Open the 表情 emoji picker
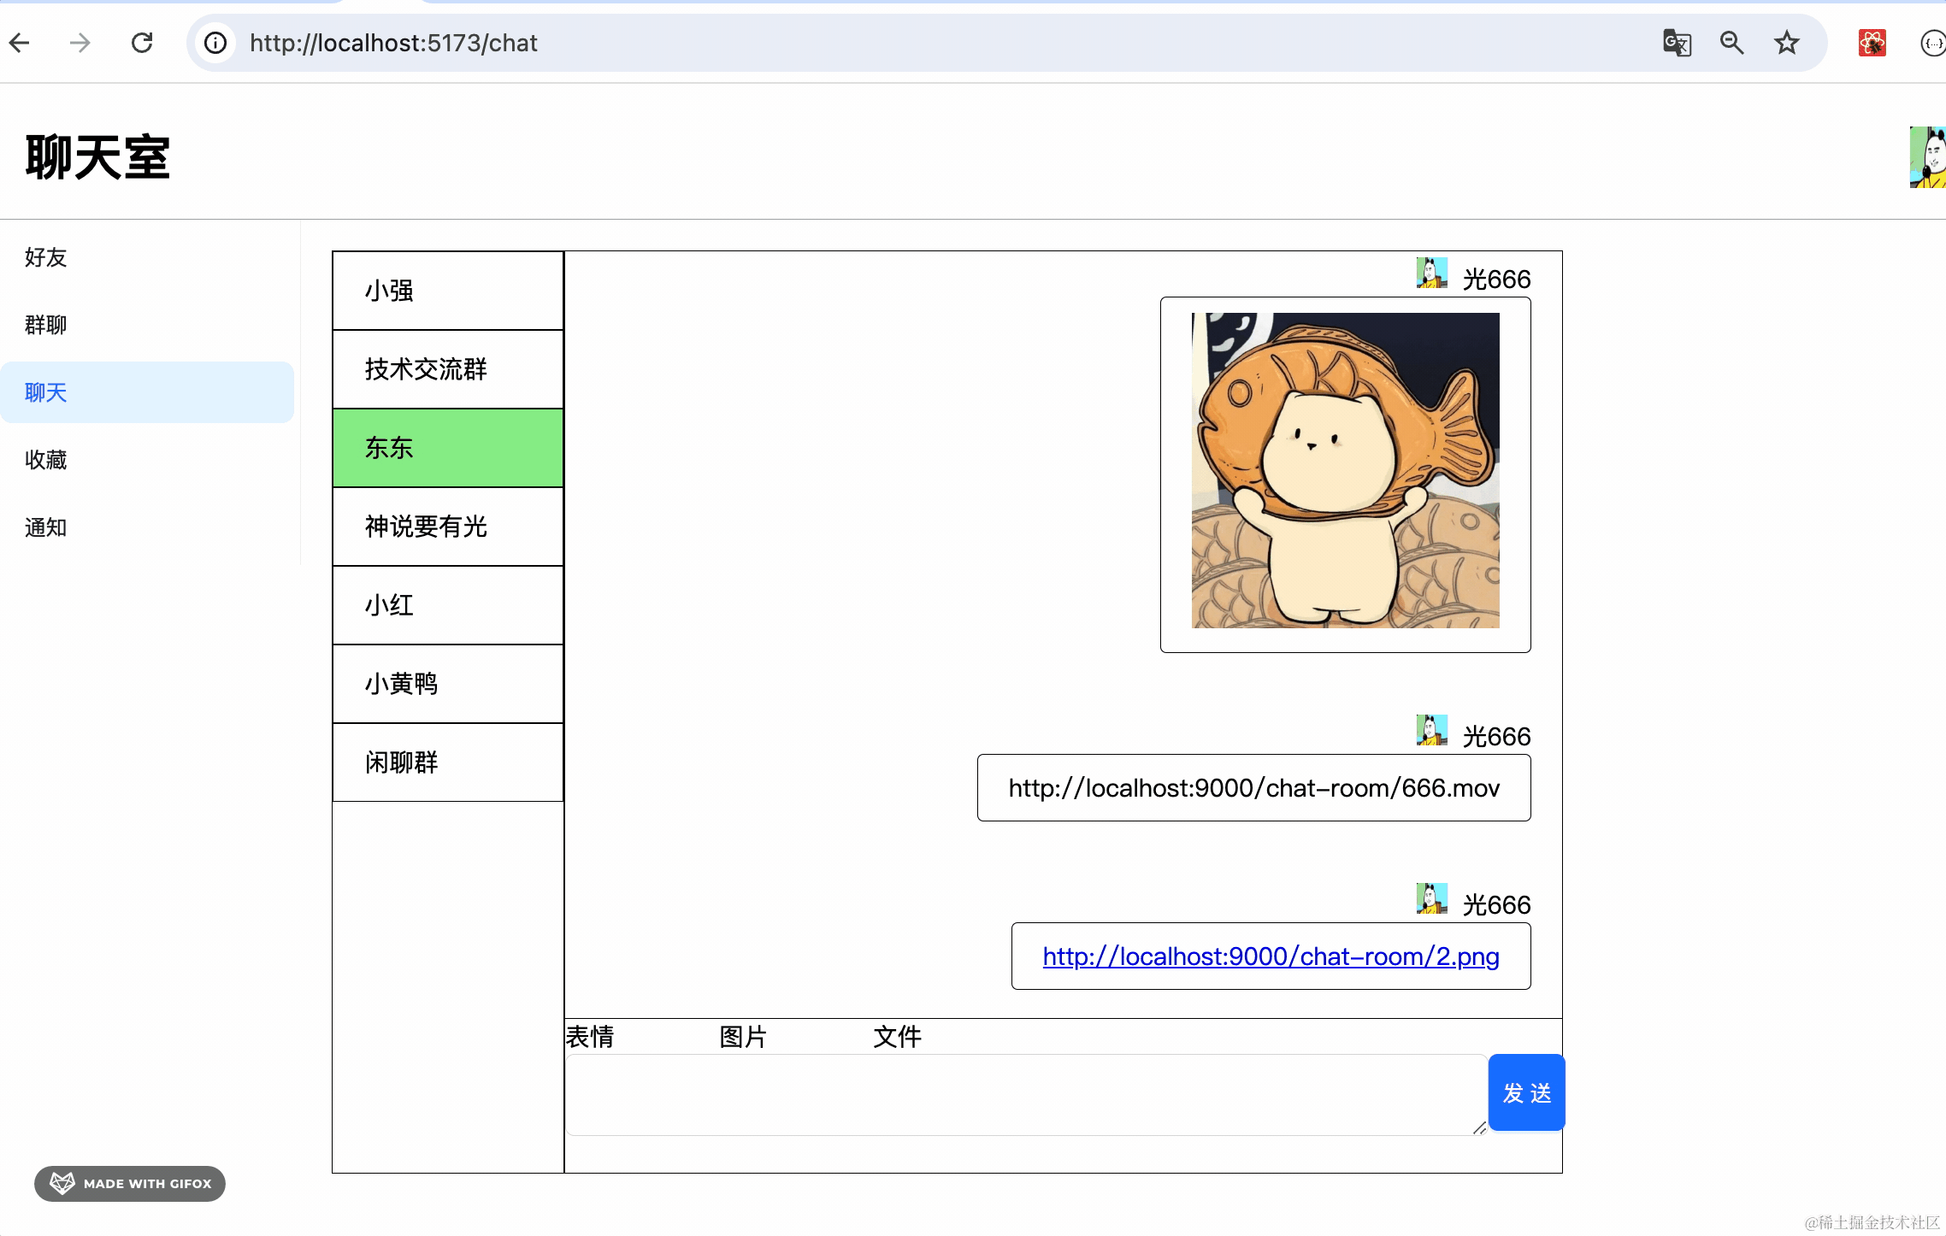The height and width of the screenshot is (1236, 1946). point(590,1037)
